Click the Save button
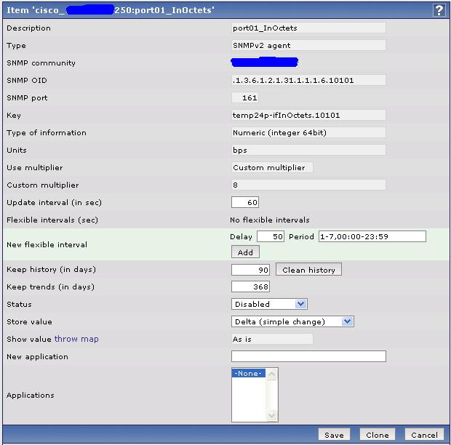Image resolution: width=451 pixels, height=445 pixels. pos(334,435)
